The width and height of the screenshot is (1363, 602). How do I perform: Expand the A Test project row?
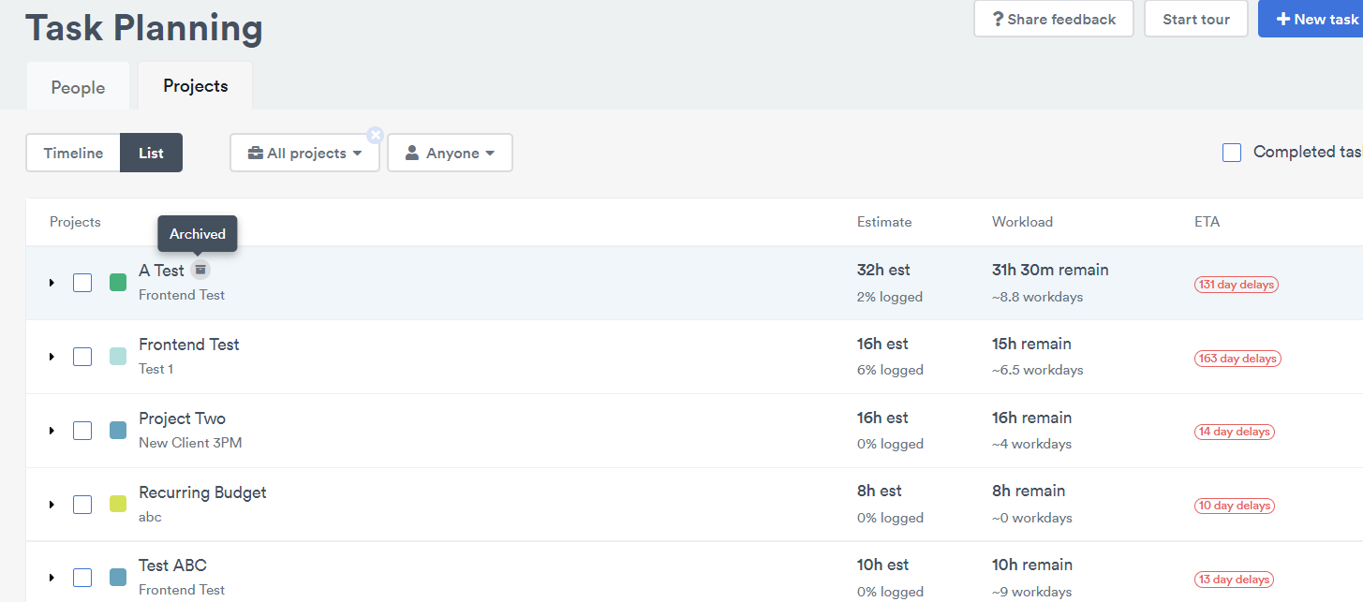52,282
